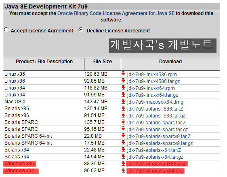This screenshot has width=227, height=177.
Task: Download jdk-7u9-windows-i586.exe file link
Action: pyautogui.click(x=156, y=164)
